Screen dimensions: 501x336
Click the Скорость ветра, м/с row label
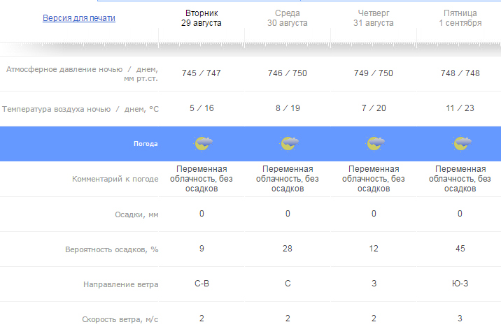tap(120, 319)
